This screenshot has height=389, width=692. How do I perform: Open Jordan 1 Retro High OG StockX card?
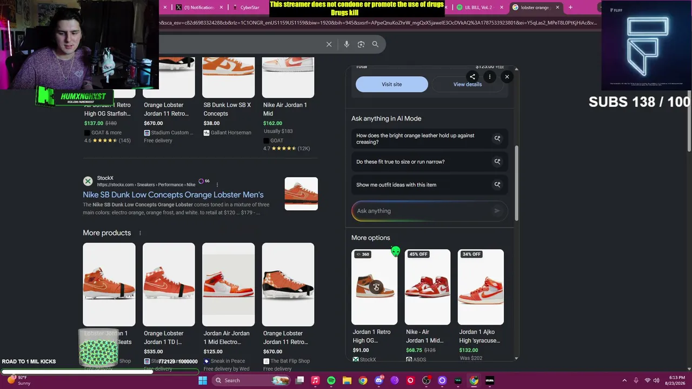pos(374,305)
